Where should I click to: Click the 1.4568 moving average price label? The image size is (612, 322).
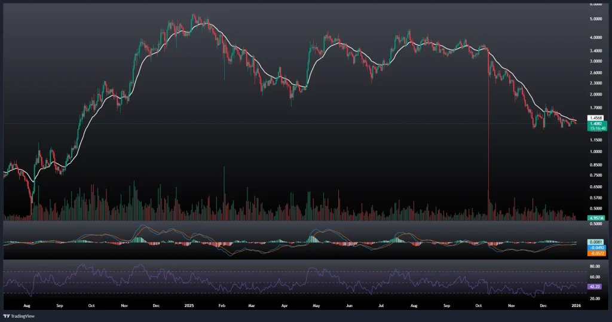click(x=595, y=118)
